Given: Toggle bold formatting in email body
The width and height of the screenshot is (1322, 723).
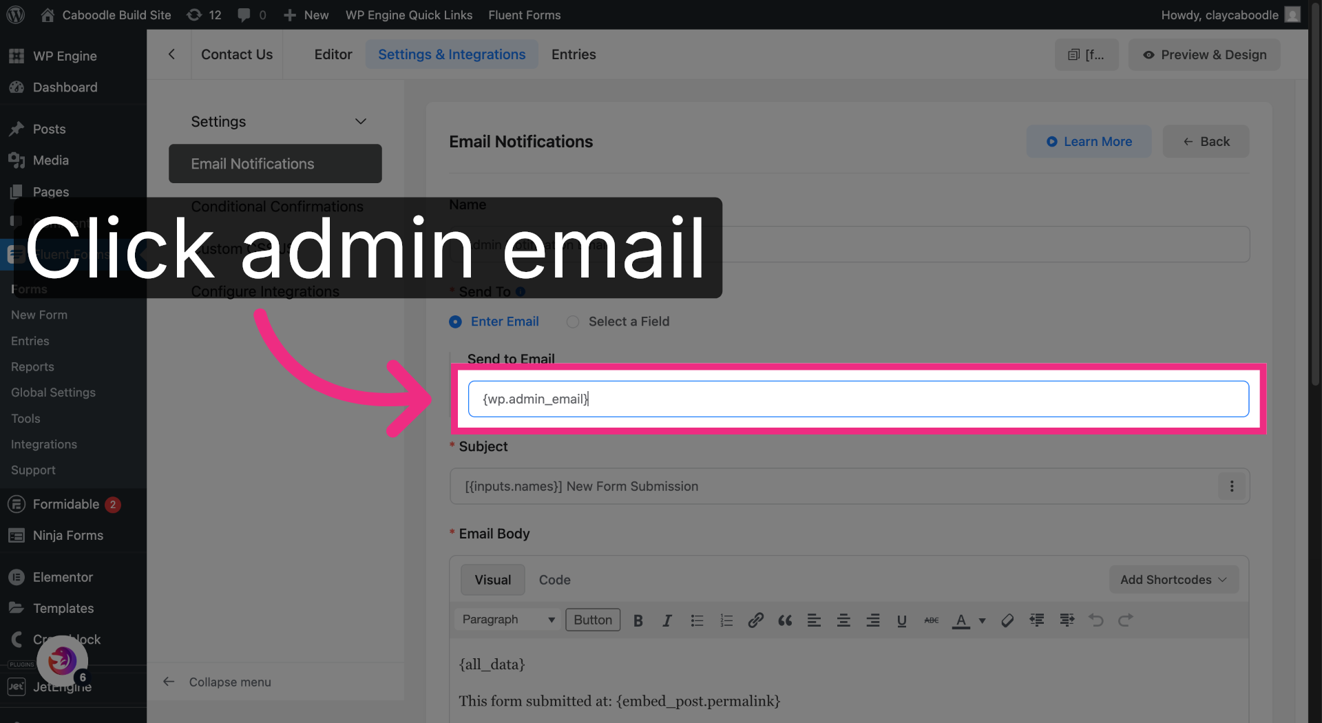Looking at the screenshot, I should coord(638,620).
